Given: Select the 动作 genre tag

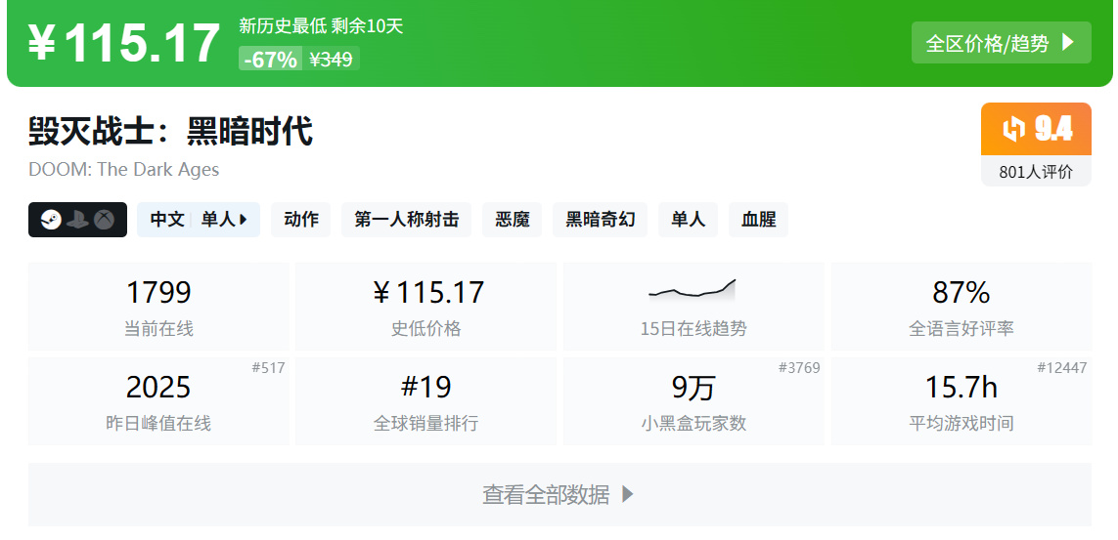Looking at the screenshot, I should tap(301, 220).
